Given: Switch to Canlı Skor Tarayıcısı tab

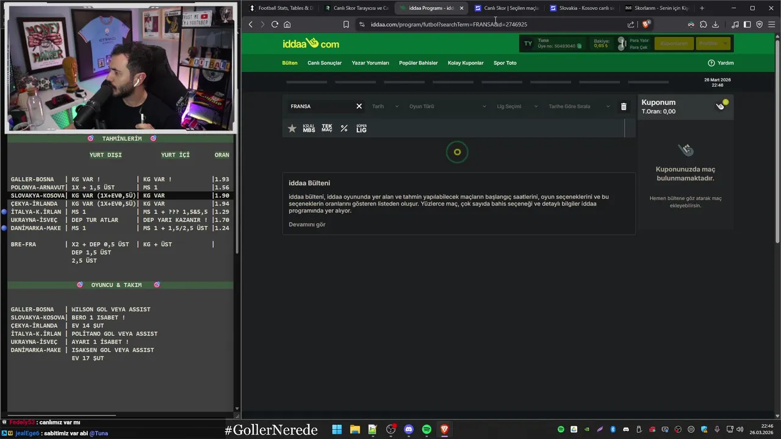Looking at the screenshot, I should click(356, 8).
